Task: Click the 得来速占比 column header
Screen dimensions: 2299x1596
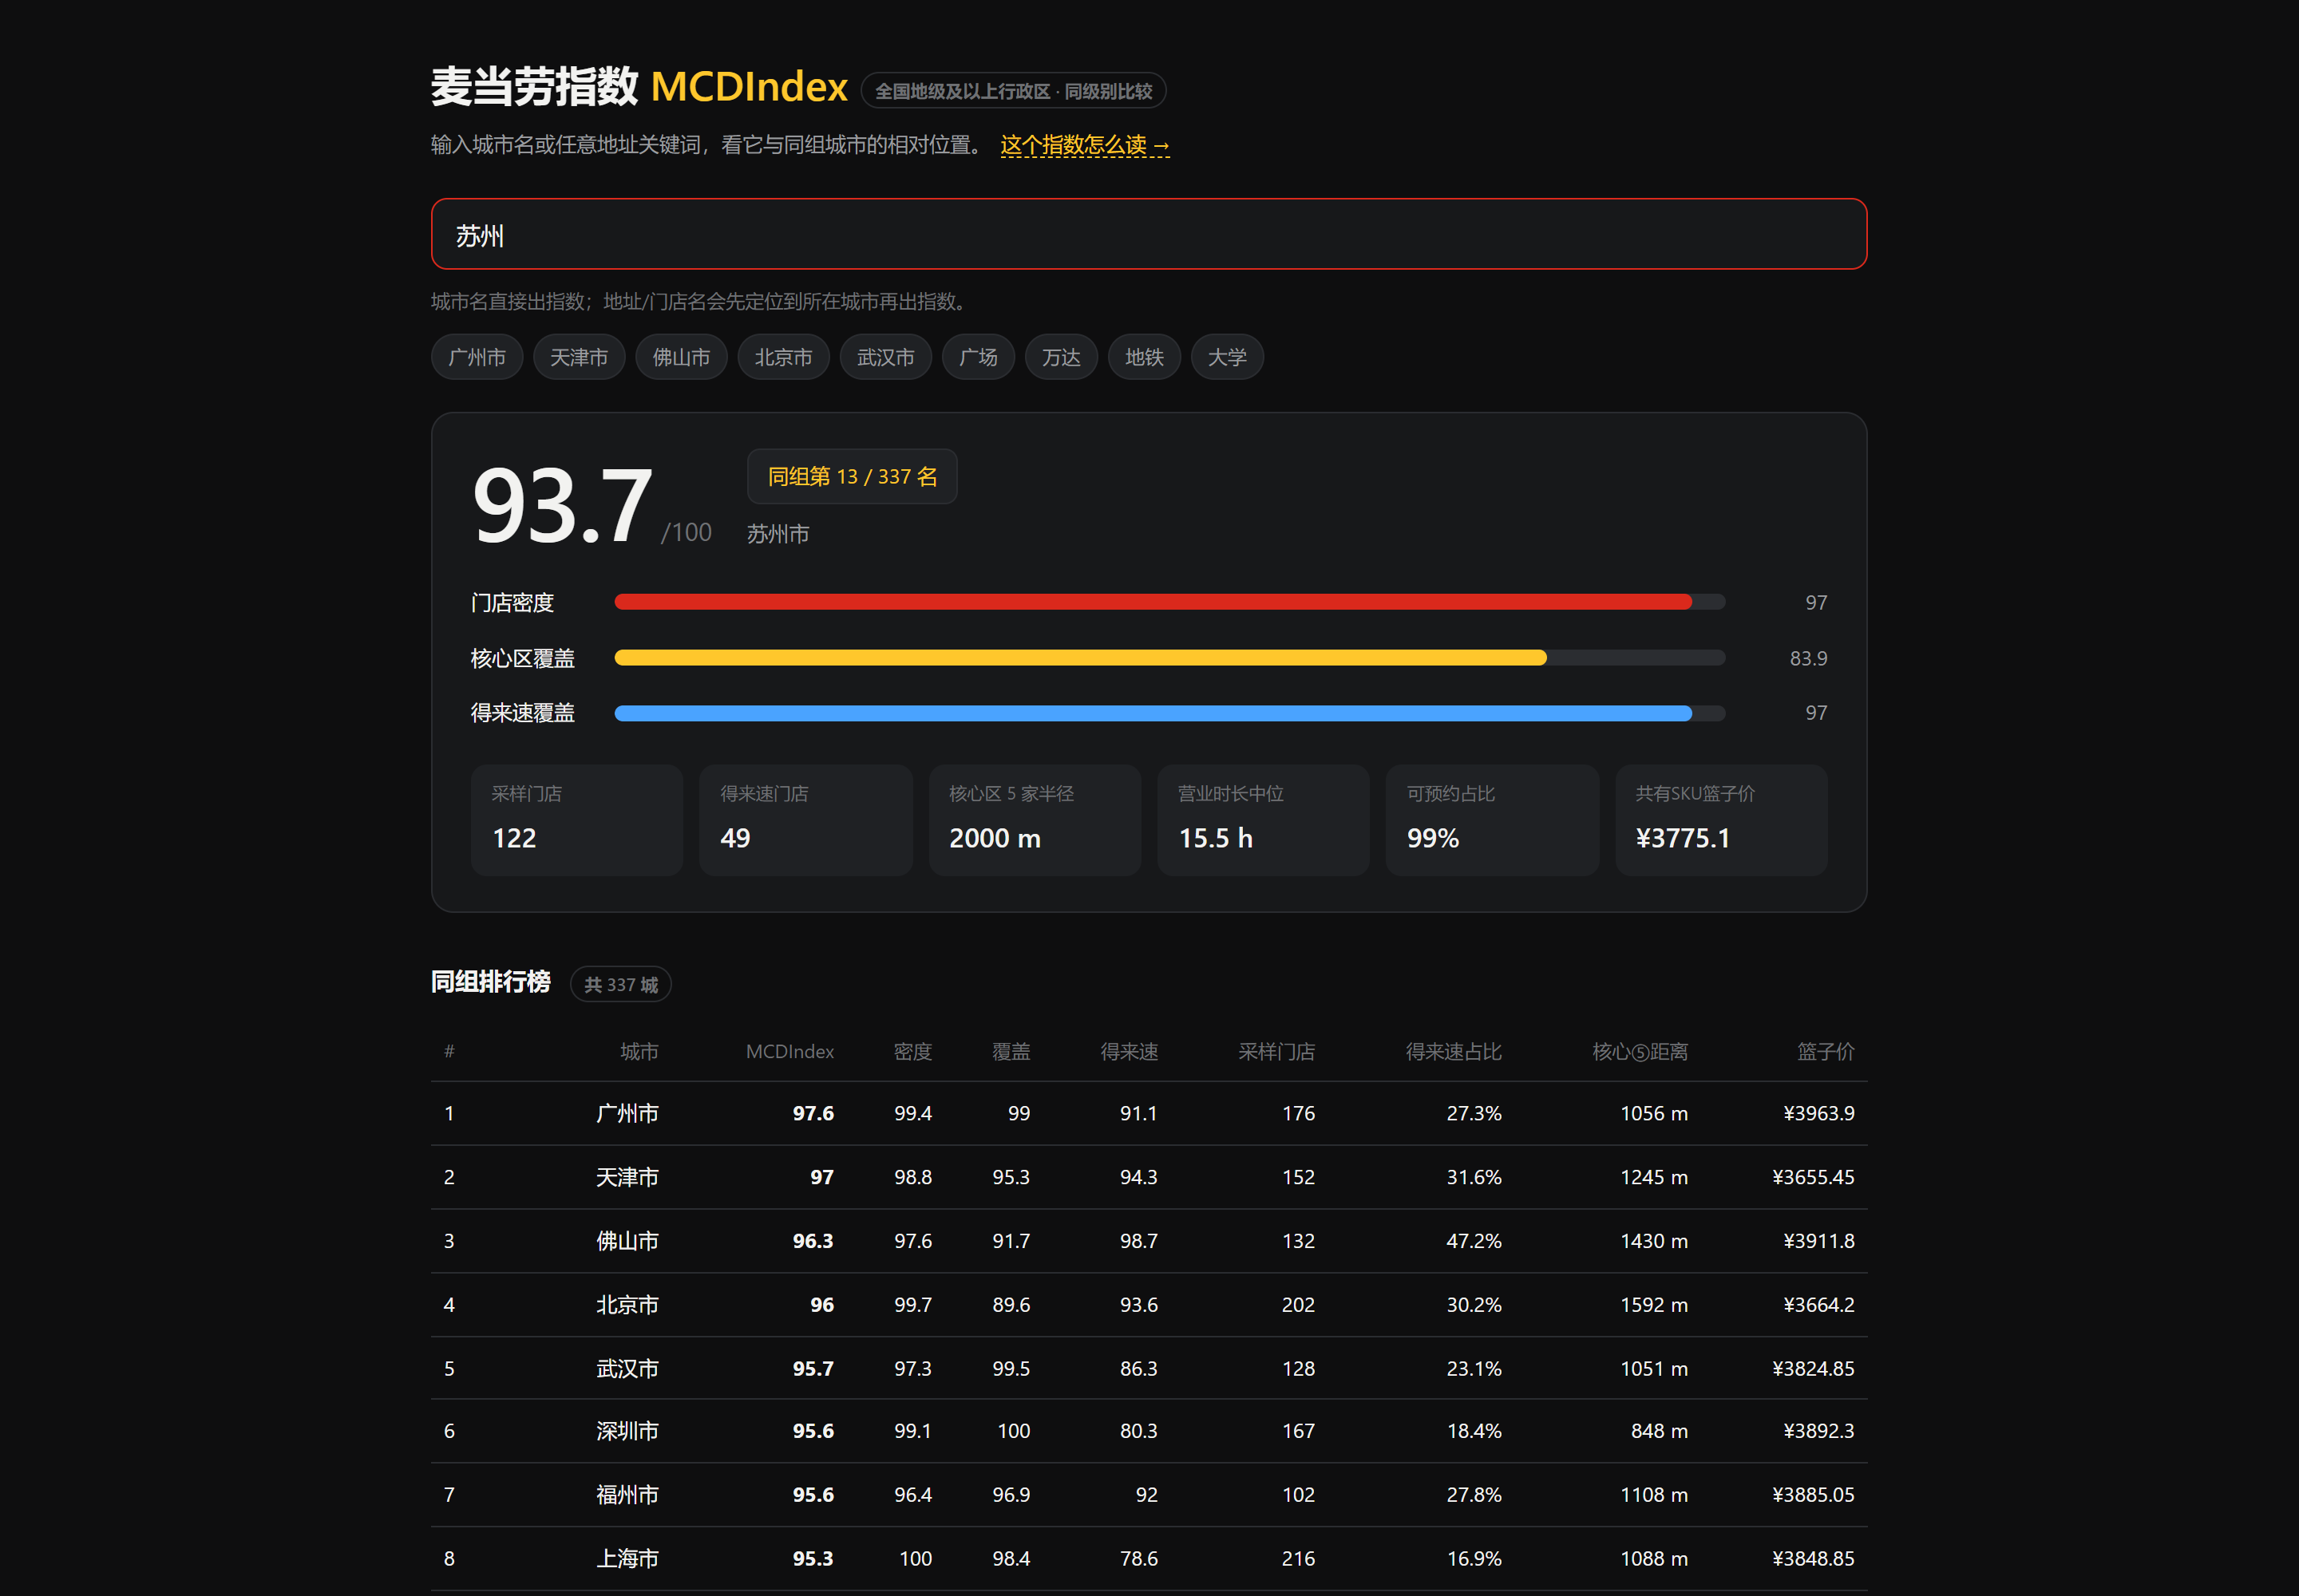Action: tap(1454, 1051)
